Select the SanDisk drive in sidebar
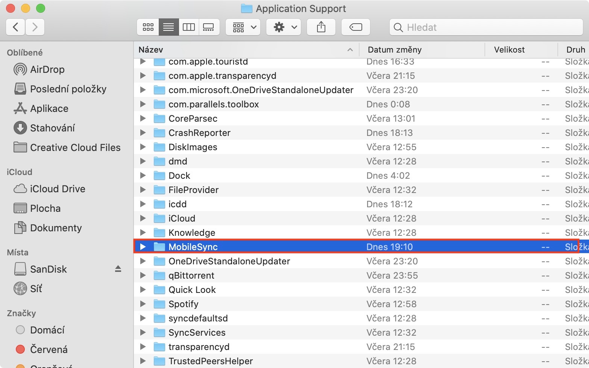 tap(40, 269)
